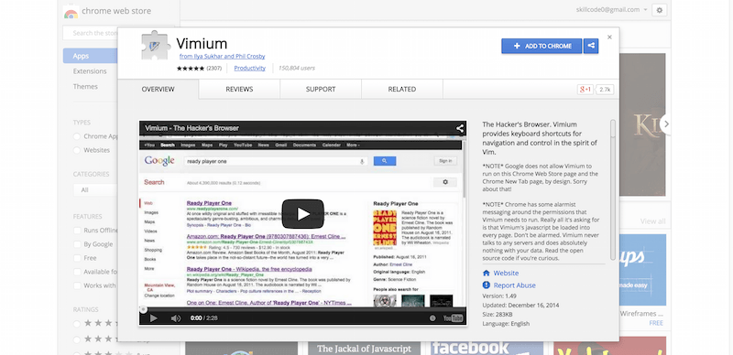Add Vimium to Chrome
The height and width of the screenshot is (355, 733).
[x=542, y=46]
